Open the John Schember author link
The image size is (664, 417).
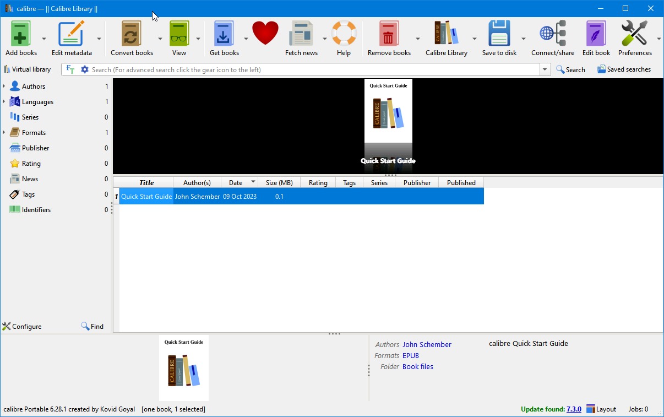(x=427, y=344)
